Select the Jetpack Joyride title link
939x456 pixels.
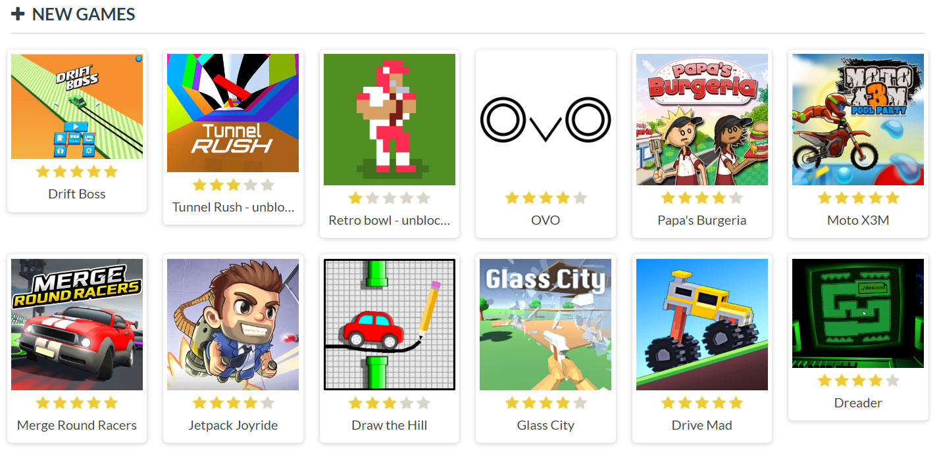point(233,425)
